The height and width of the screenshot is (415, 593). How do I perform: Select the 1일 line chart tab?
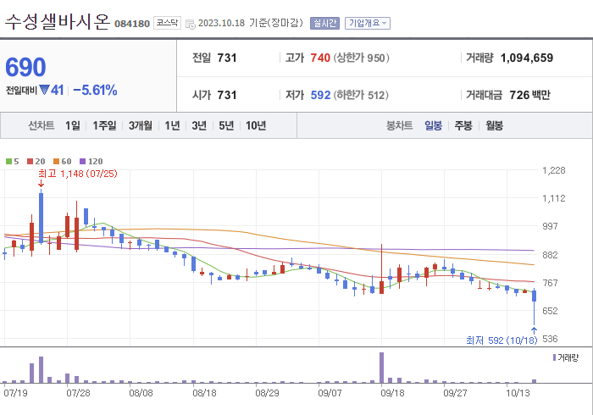[73, 125]
